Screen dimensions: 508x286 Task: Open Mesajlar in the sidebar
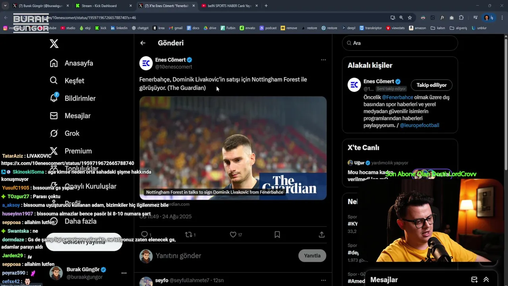click(70, 116)
